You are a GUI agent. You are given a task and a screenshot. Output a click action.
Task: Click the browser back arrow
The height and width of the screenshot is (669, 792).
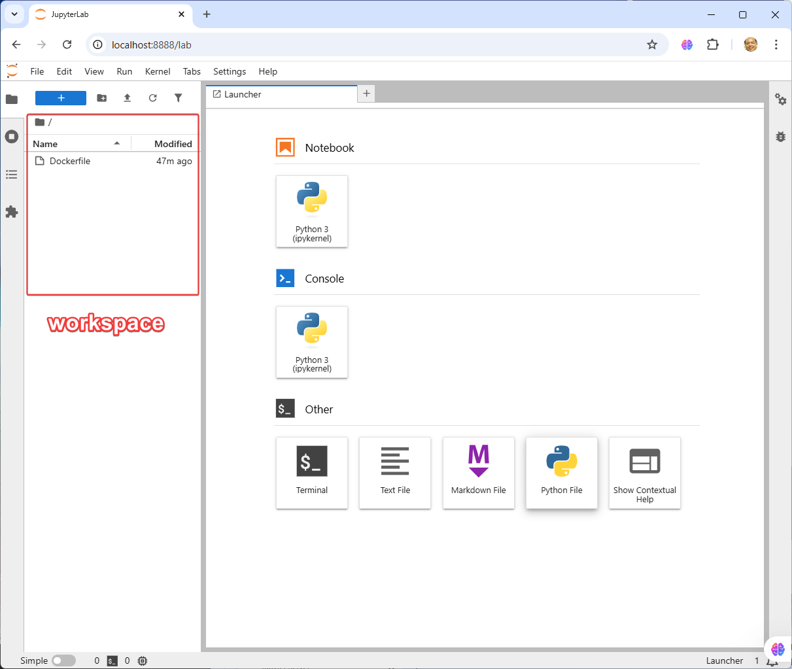pos(16,44)
